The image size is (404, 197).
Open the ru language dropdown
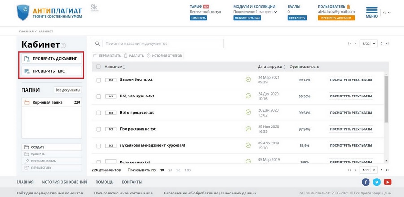[386, 13]
